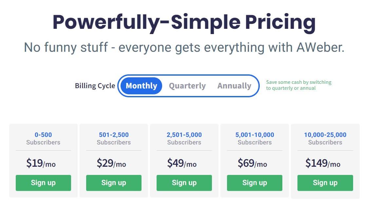Switch billing cycle to Annually
The height and width of the screenshot is (208, 379).
234,86
